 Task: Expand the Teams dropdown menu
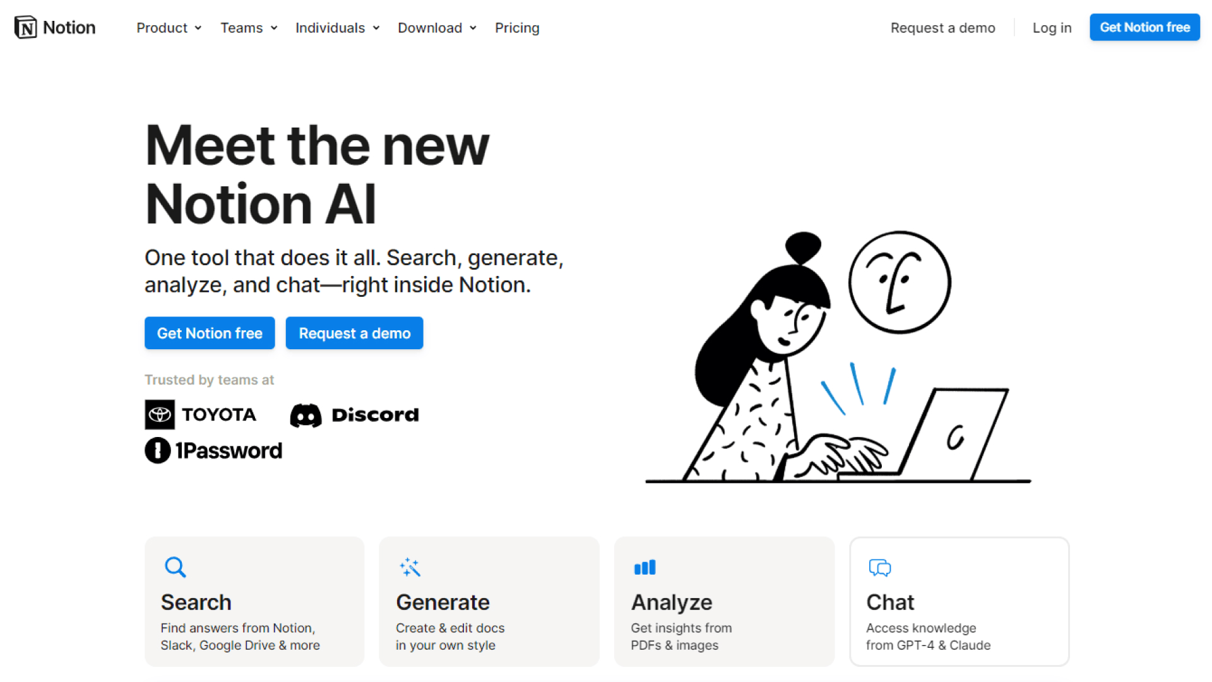(248, 28)
